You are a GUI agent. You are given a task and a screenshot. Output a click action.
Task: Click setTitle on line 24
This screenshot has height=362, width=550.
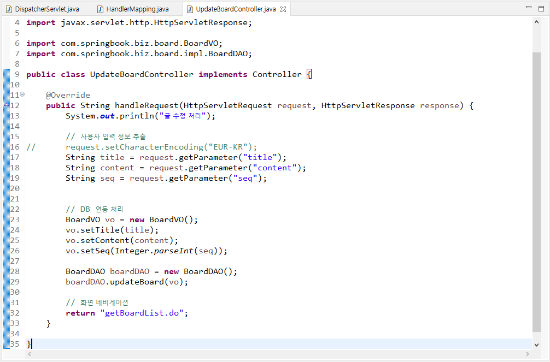tap(100, 230)
